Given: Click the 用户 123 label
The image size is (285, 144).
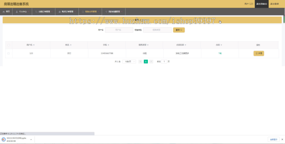Looking at the screenshot, I should [249, 4].
